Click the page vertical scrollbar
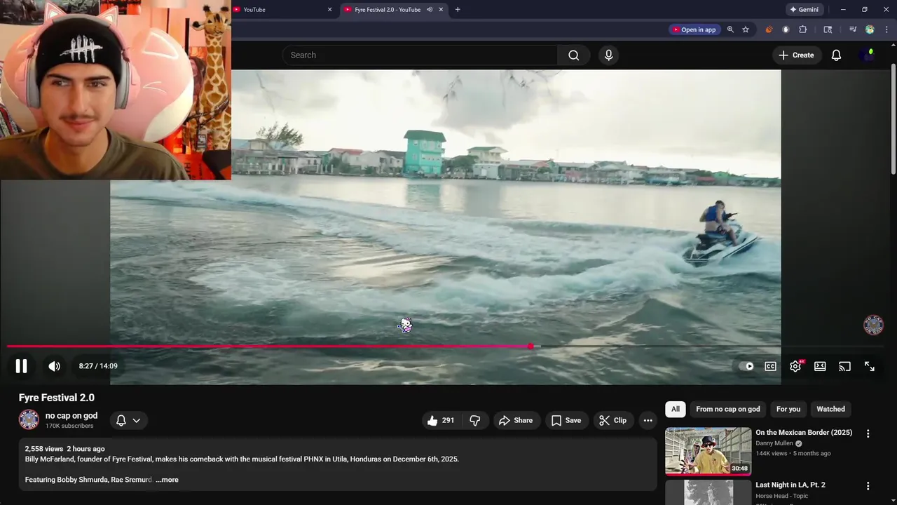 [x=893, y=119]
